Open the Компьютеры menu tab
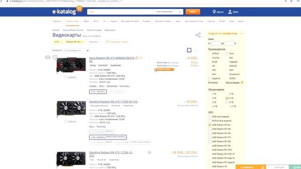 click(72, 21)
